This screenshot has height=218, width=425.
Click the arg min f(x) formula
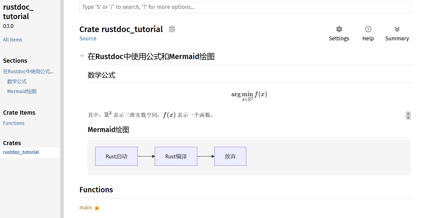[249, 96]
